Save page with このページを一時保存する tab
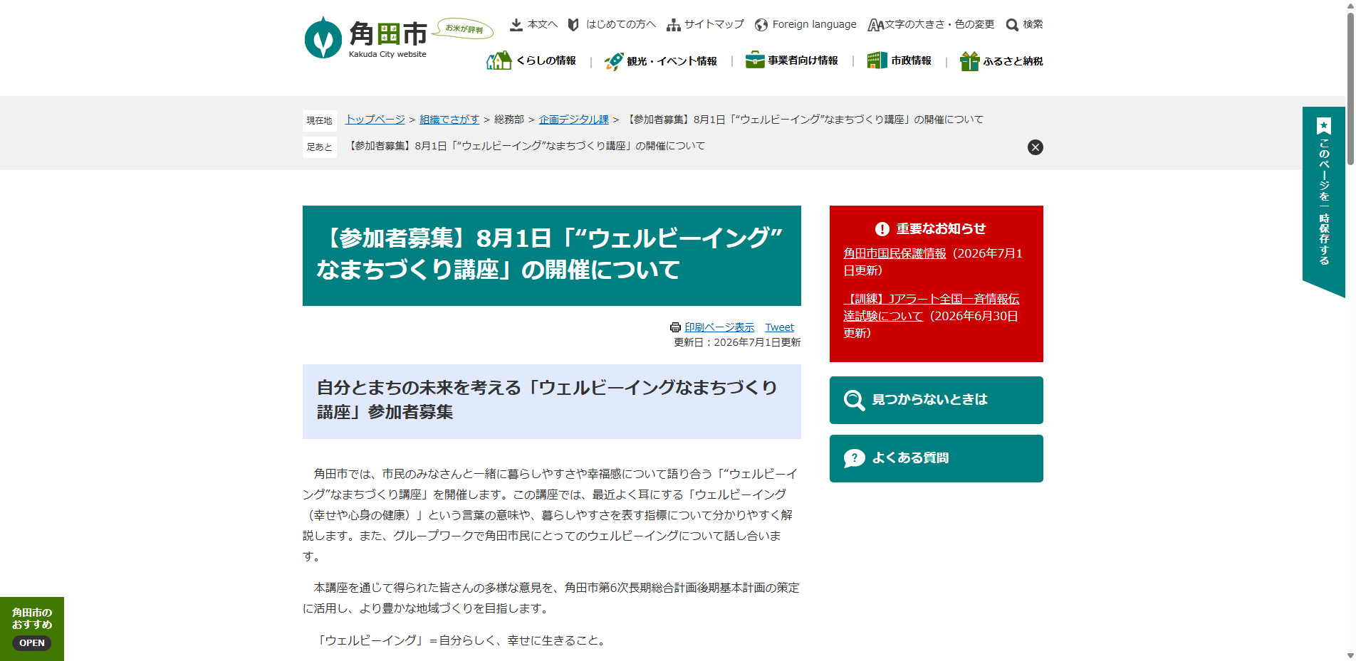 pos(1323,201)
